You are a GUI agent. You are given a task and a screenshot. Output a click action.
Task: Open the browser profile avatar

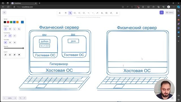169,7
